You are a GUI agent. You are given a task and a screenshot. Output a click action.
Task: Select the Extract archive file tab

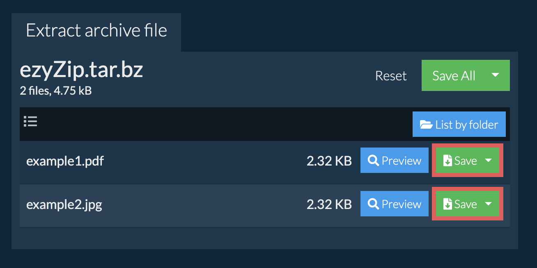[96, 31]
